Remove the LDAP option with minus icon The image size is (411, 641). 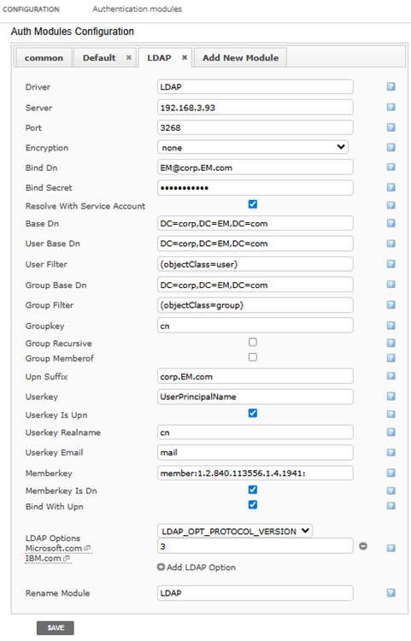tap(363, 546)
